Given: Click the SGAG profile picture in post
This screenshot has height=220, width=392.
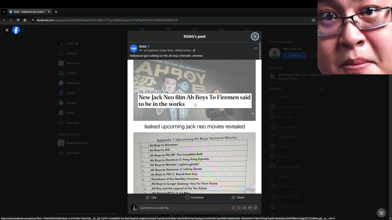Looking at the screenshot, I should [134, 48].
